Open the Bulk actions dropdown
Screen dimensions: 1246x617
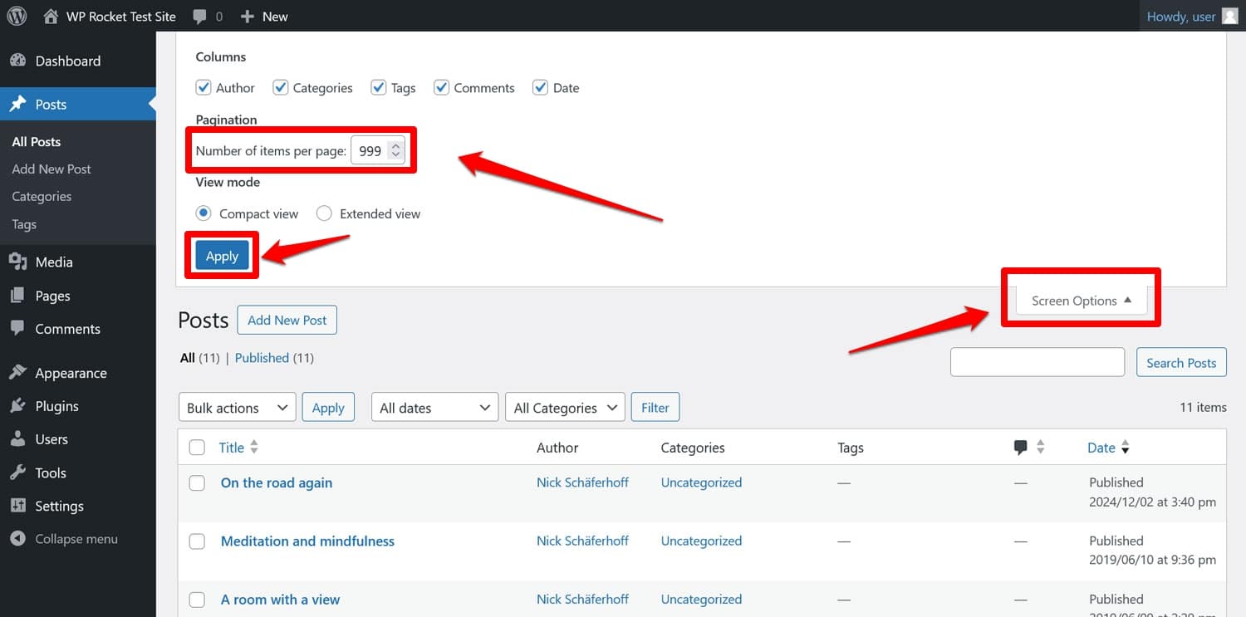[x=238, y=408]
